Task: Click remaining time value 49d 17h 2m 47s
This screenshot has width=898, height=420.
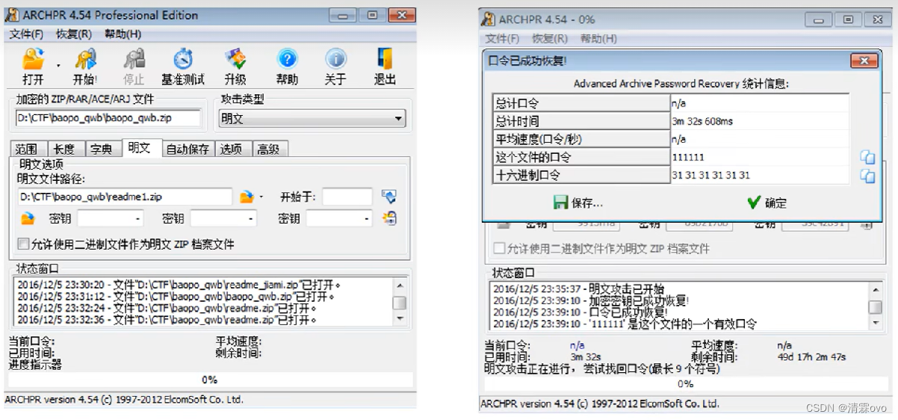Action: point(811,357)
